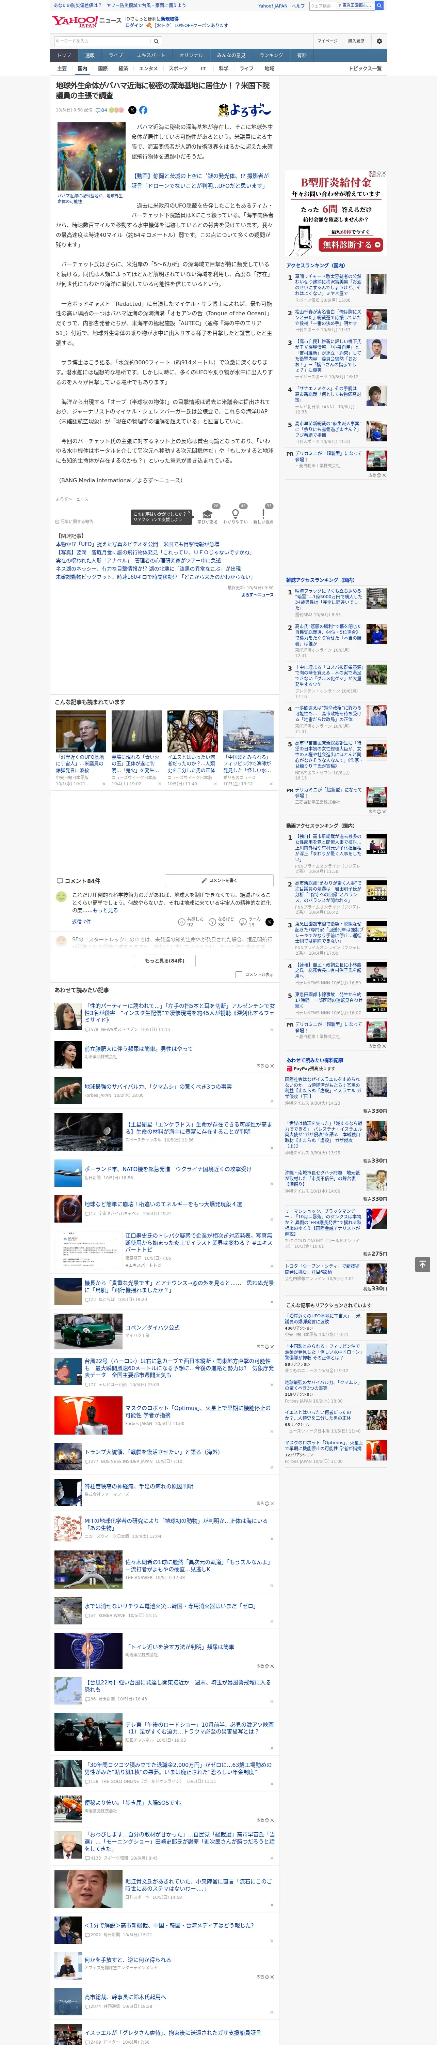Open 返信 7件 replies link
Viewport: 437px width, 2045px height.
(82, 922)
